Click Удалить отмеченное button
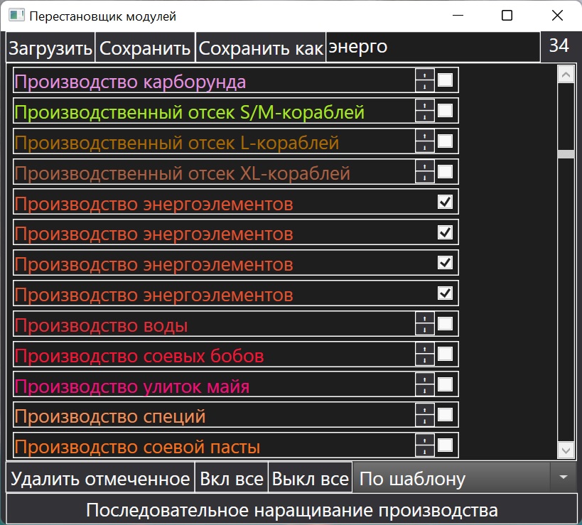 pyautogui.click(x=100, y=478)
